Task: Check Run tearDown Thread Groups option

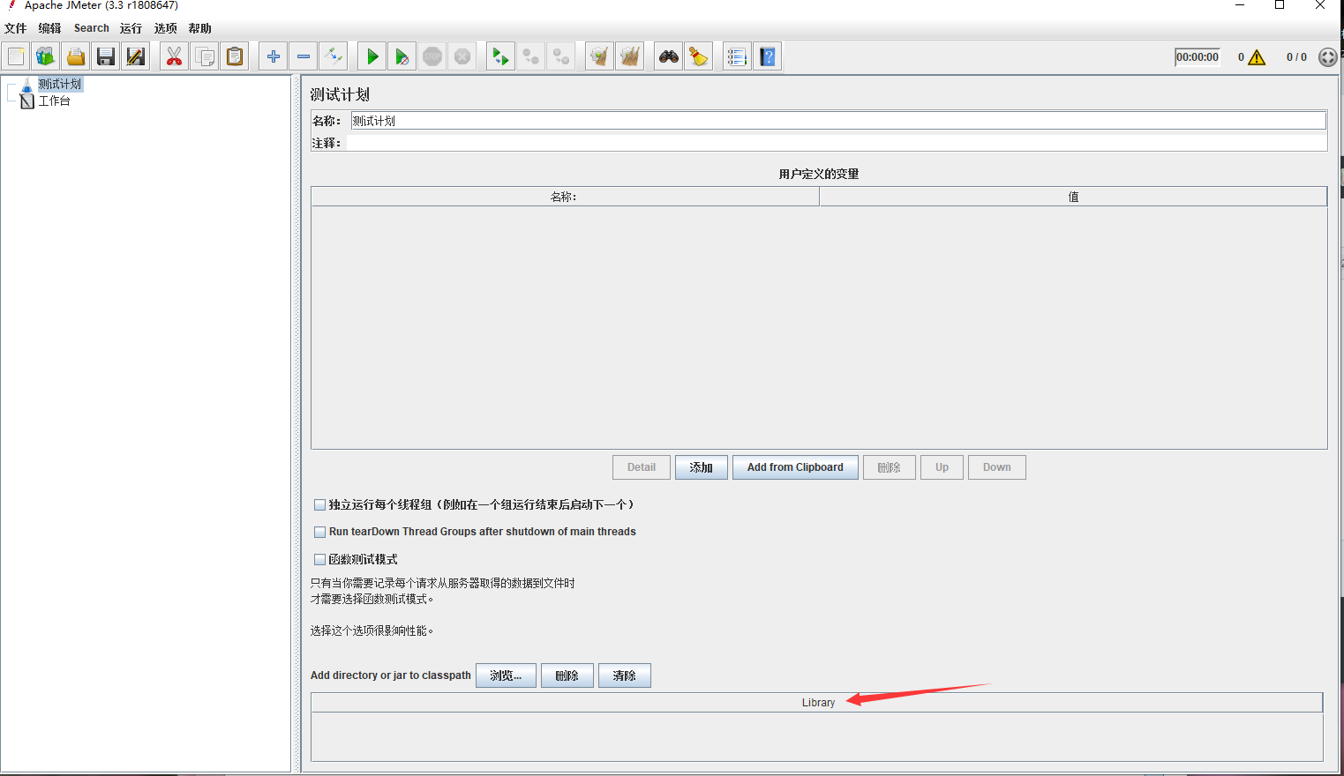Action: pos(320,532)
